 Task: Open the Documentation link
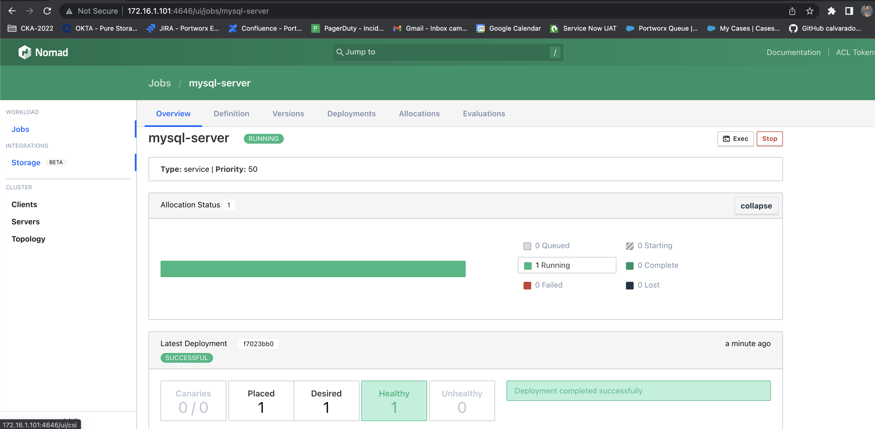point(793,52)
